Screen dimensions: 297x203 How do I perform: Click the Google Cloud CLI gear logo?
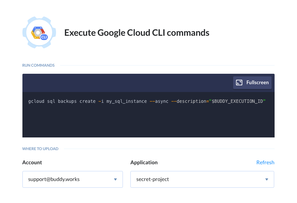[39, 32]
